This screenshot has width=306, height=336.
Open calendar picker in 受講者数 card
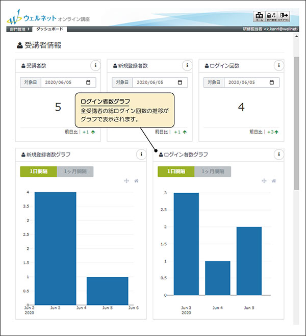coord(88,83)
